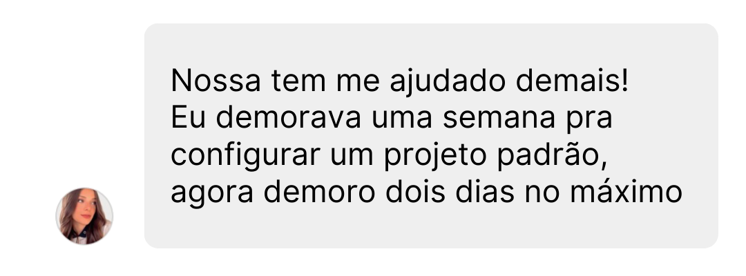Click the word "uma" in second line

(401, 119)
